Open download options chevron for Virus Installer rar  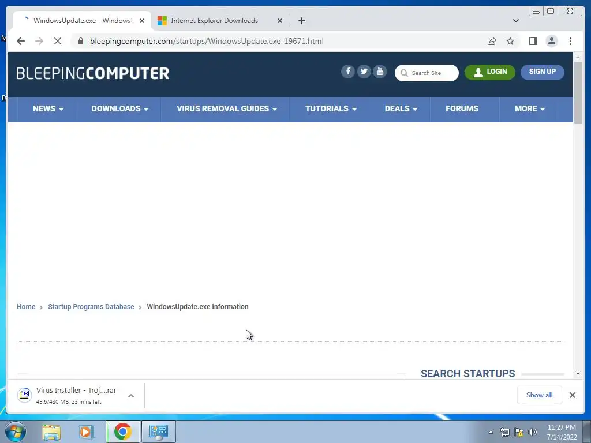(x=131, y=396)
